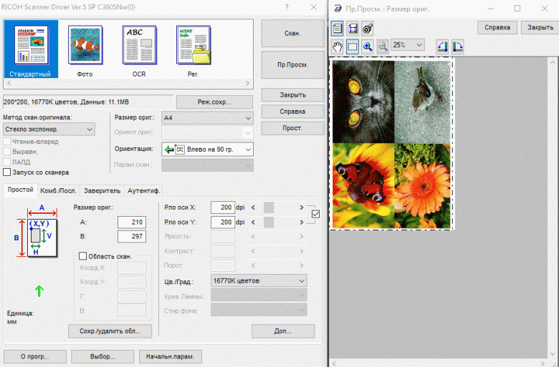Increase X-axis resolution with right arrow

pos(302,207)
